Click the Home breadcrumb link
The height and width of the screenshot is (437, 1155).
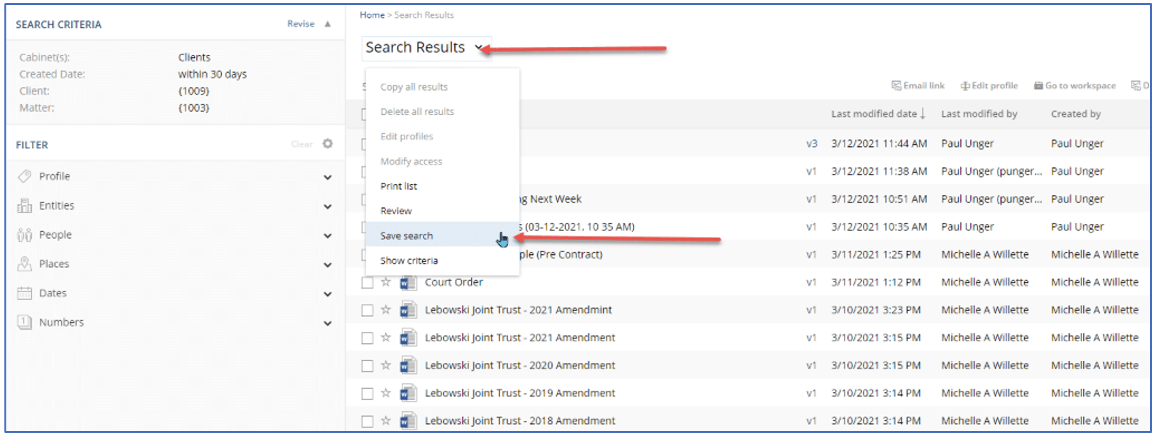[x=372, y=15]
